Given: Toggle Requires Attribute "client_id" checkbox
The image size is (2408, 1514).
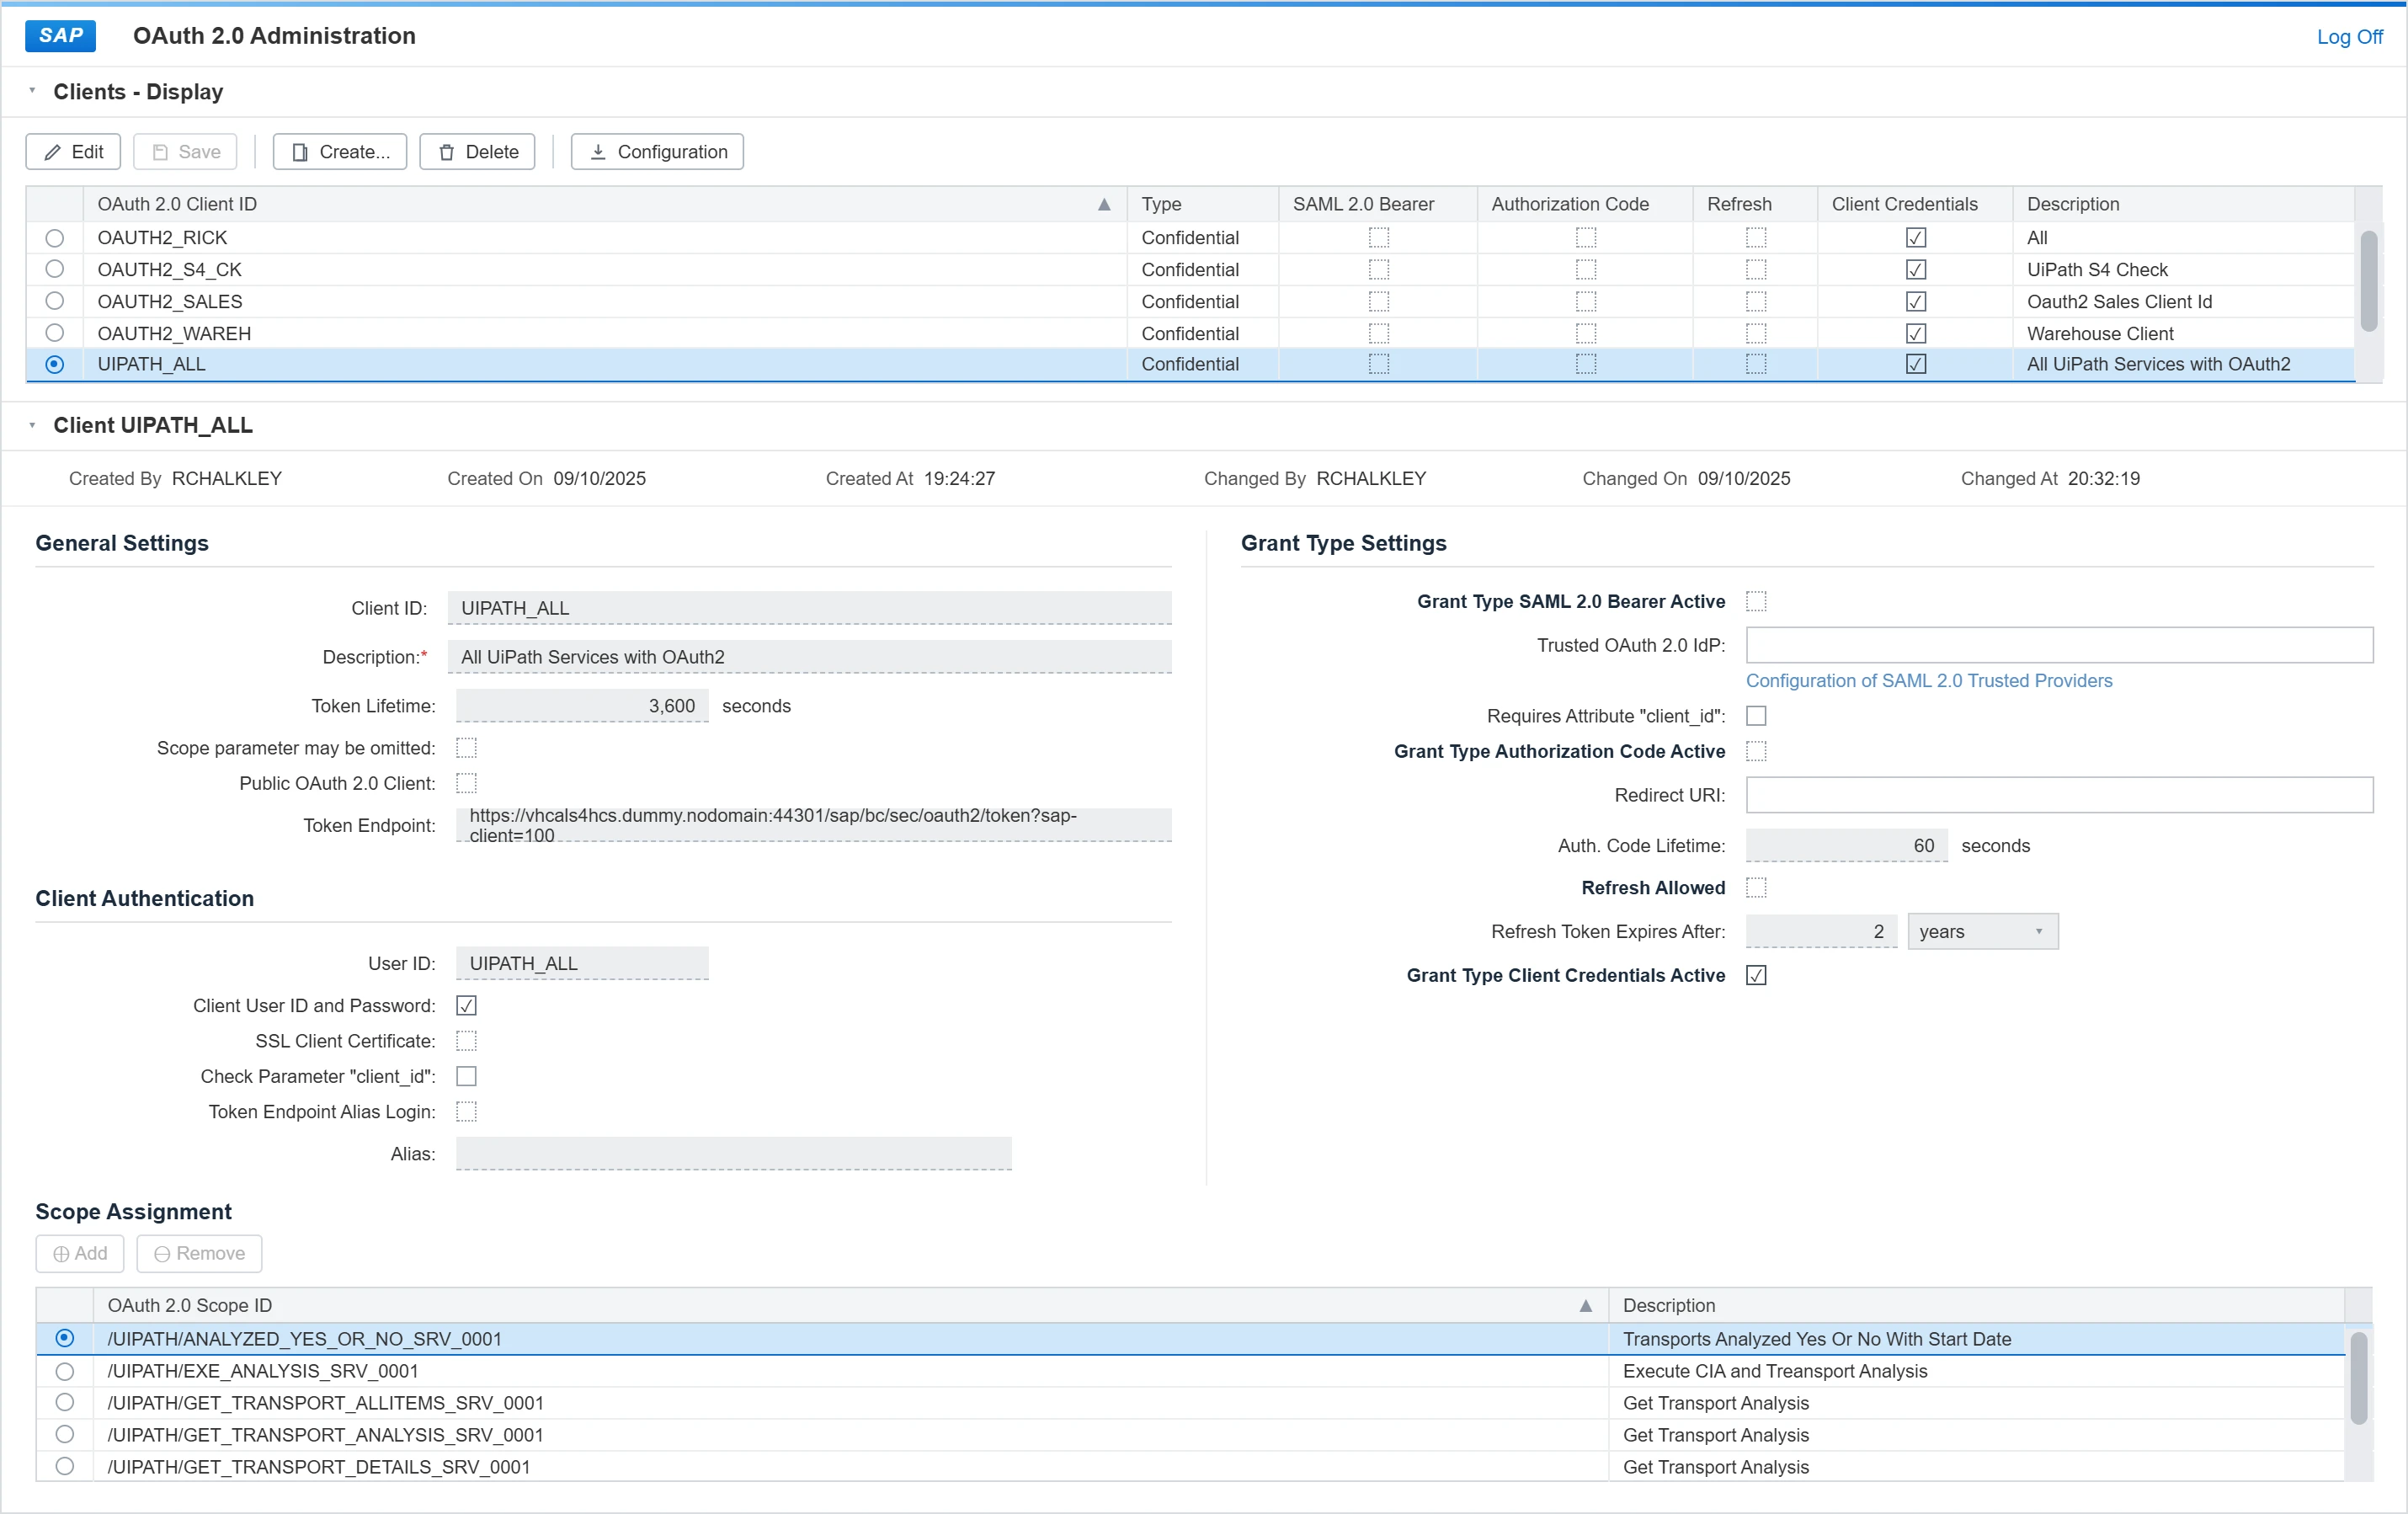Looking at the screenshot, I should (x=1756, y=716).
